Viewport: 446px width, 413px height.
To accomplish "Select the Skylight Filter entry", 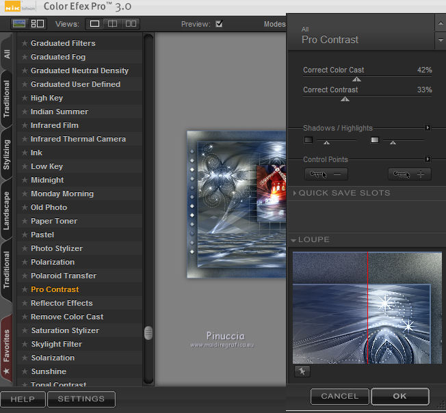I will point(79,344).
